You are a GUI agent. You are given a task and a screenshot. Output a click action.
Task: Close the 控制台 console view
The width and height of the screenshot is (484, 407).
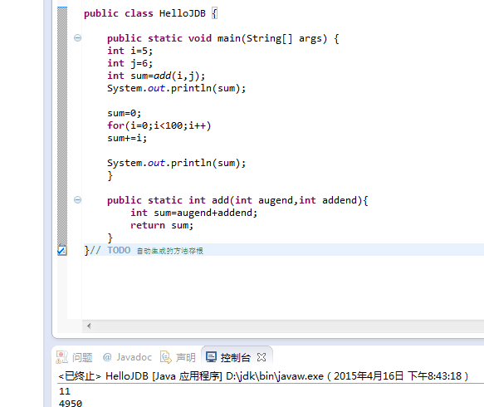[262, 357]
